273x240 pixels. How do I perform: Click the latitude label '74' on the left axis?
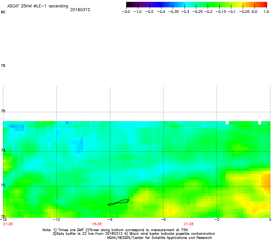[3, 150]
